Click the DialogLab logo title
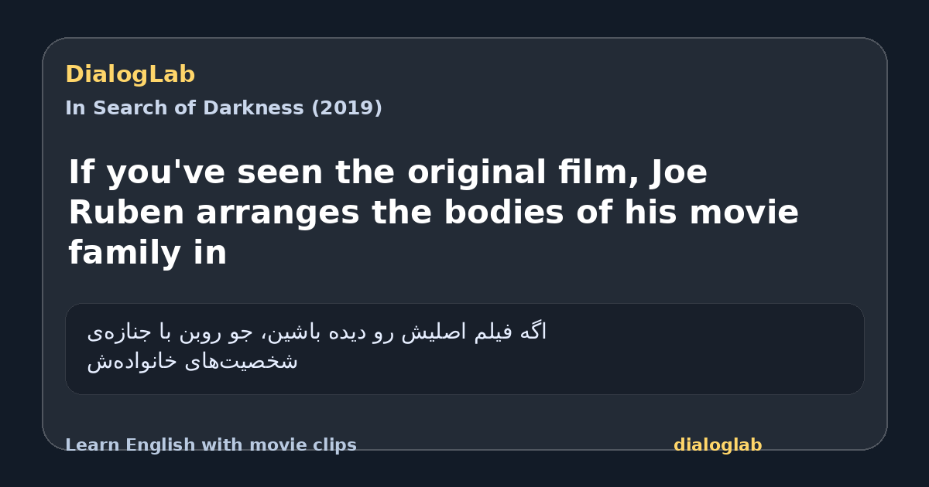 tap(130, 75)
